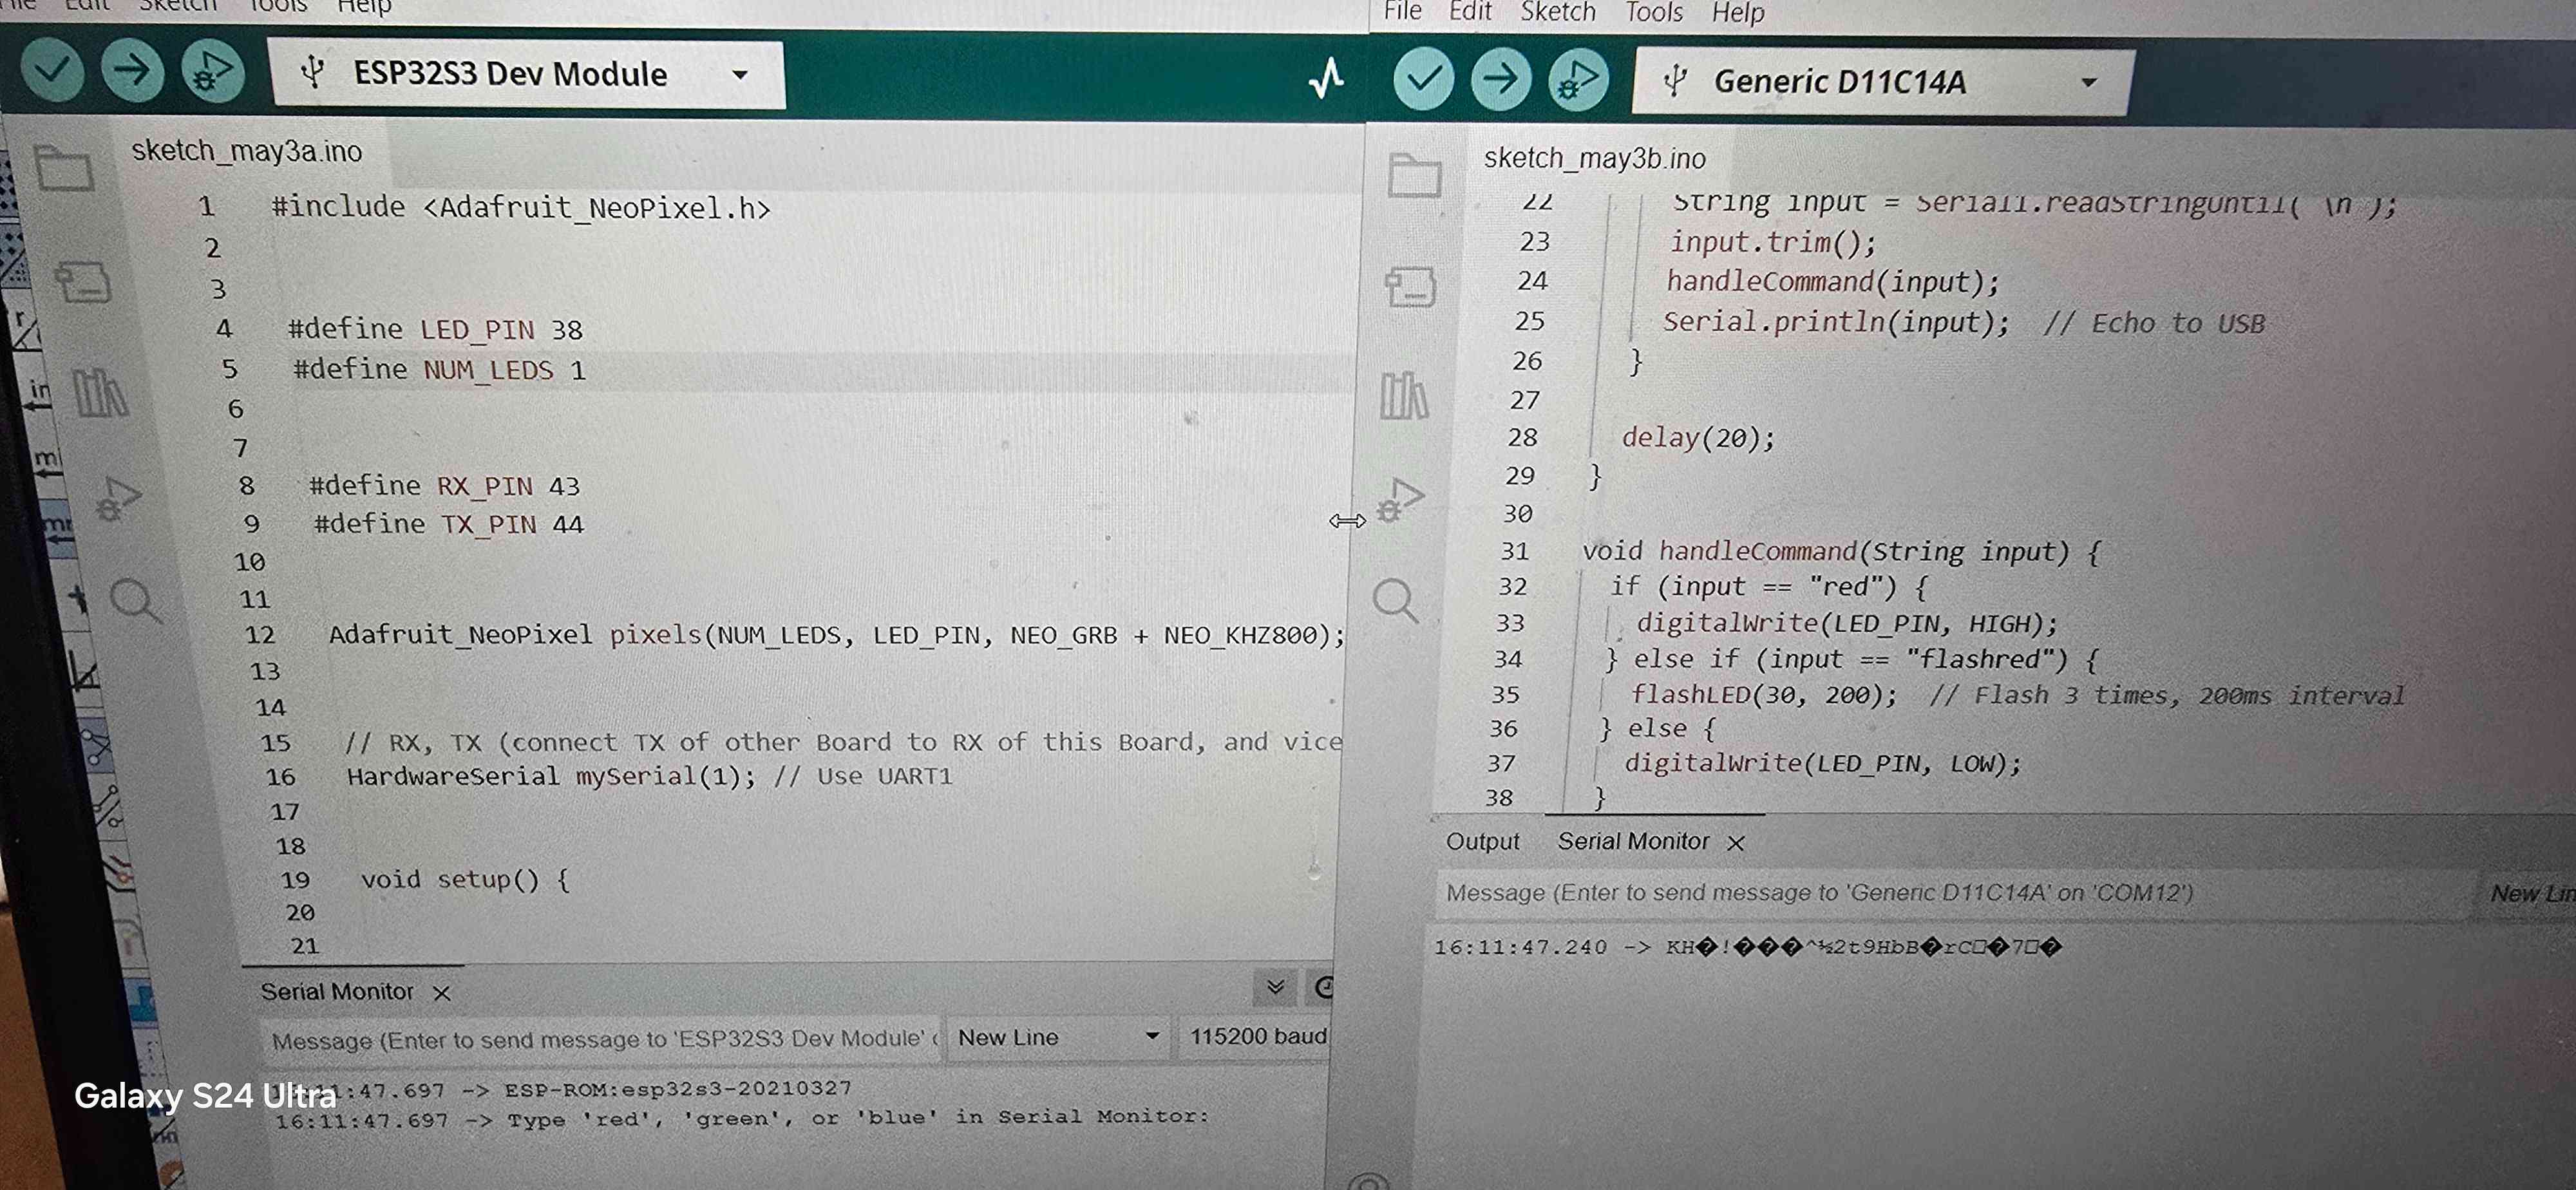The height and width of the screenshot is (1190, 2576).
Task: Close the left Serial Monitor tab
Action: [441, 993]
